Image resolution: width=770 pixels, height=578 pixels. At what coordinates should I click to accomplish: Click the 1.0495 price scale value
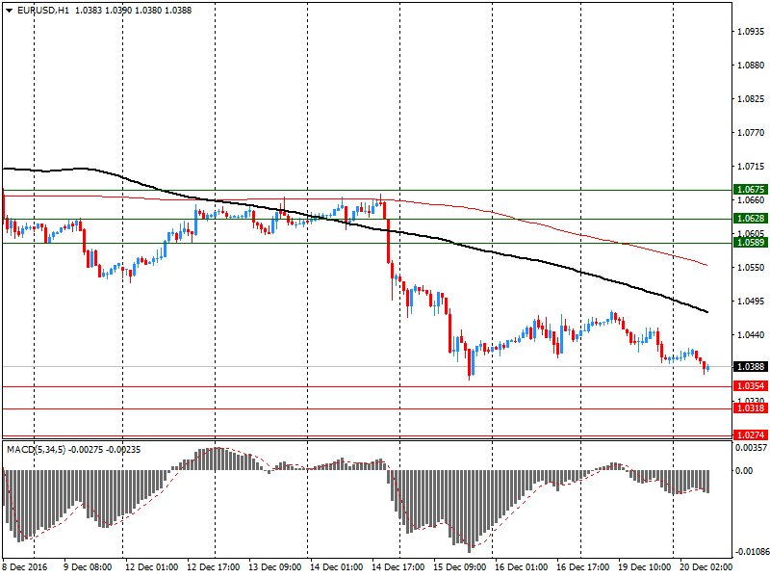[752, 302]
